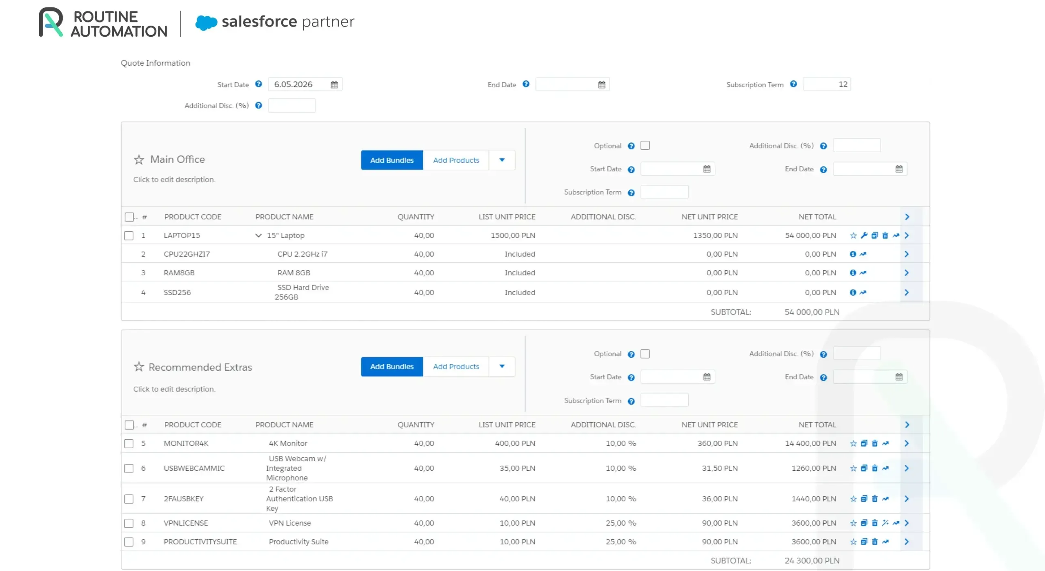Click Add Products in Recommended Extras group
1045x571 pixels.
click(456, 366)
